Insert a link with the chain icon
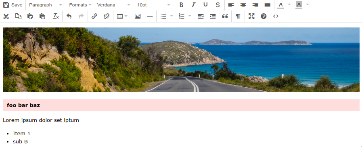Image resolution: width=362 pixels, height=147 pixels. 94,16
